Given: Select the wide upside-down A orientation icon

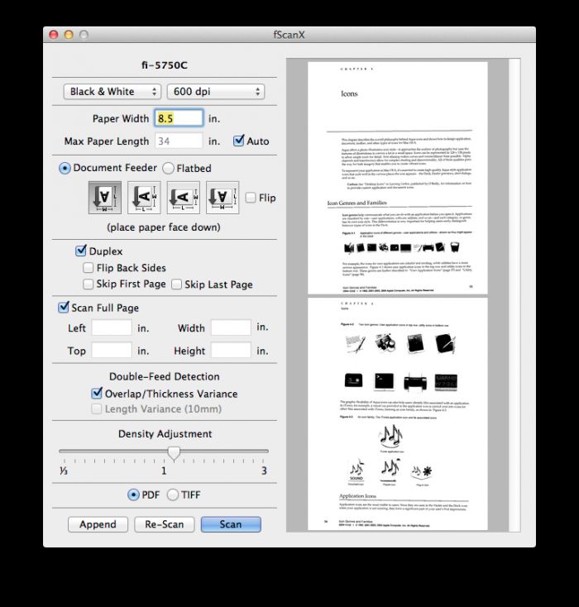Looking at the screenshot, I should pos(223,198).
